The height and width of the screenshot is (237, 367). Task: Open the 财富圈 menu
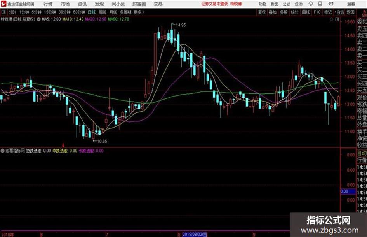(139, 4)
